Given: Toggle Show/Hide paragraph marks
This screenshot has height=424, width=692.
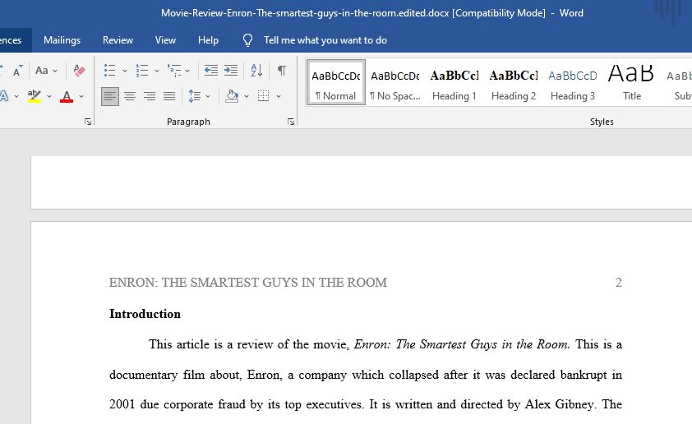Looking at the screenshot, I should point(282,70).
